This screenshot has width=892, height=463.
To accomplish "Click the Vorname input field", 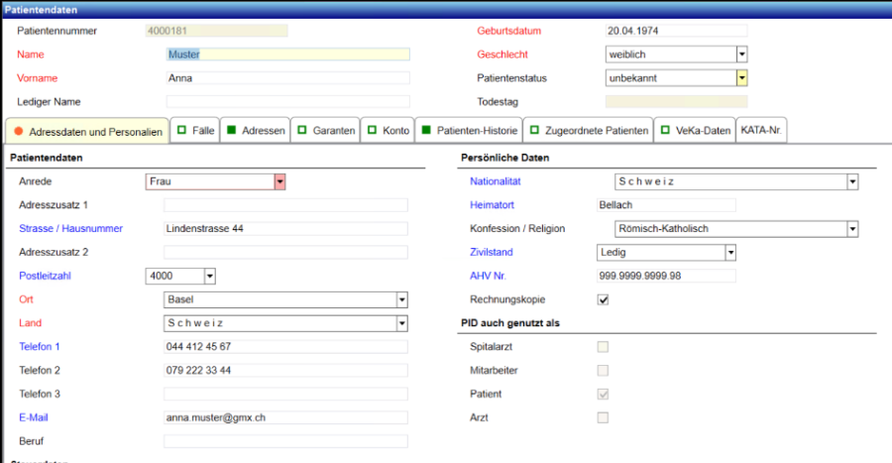I will [x=287, y=78].
